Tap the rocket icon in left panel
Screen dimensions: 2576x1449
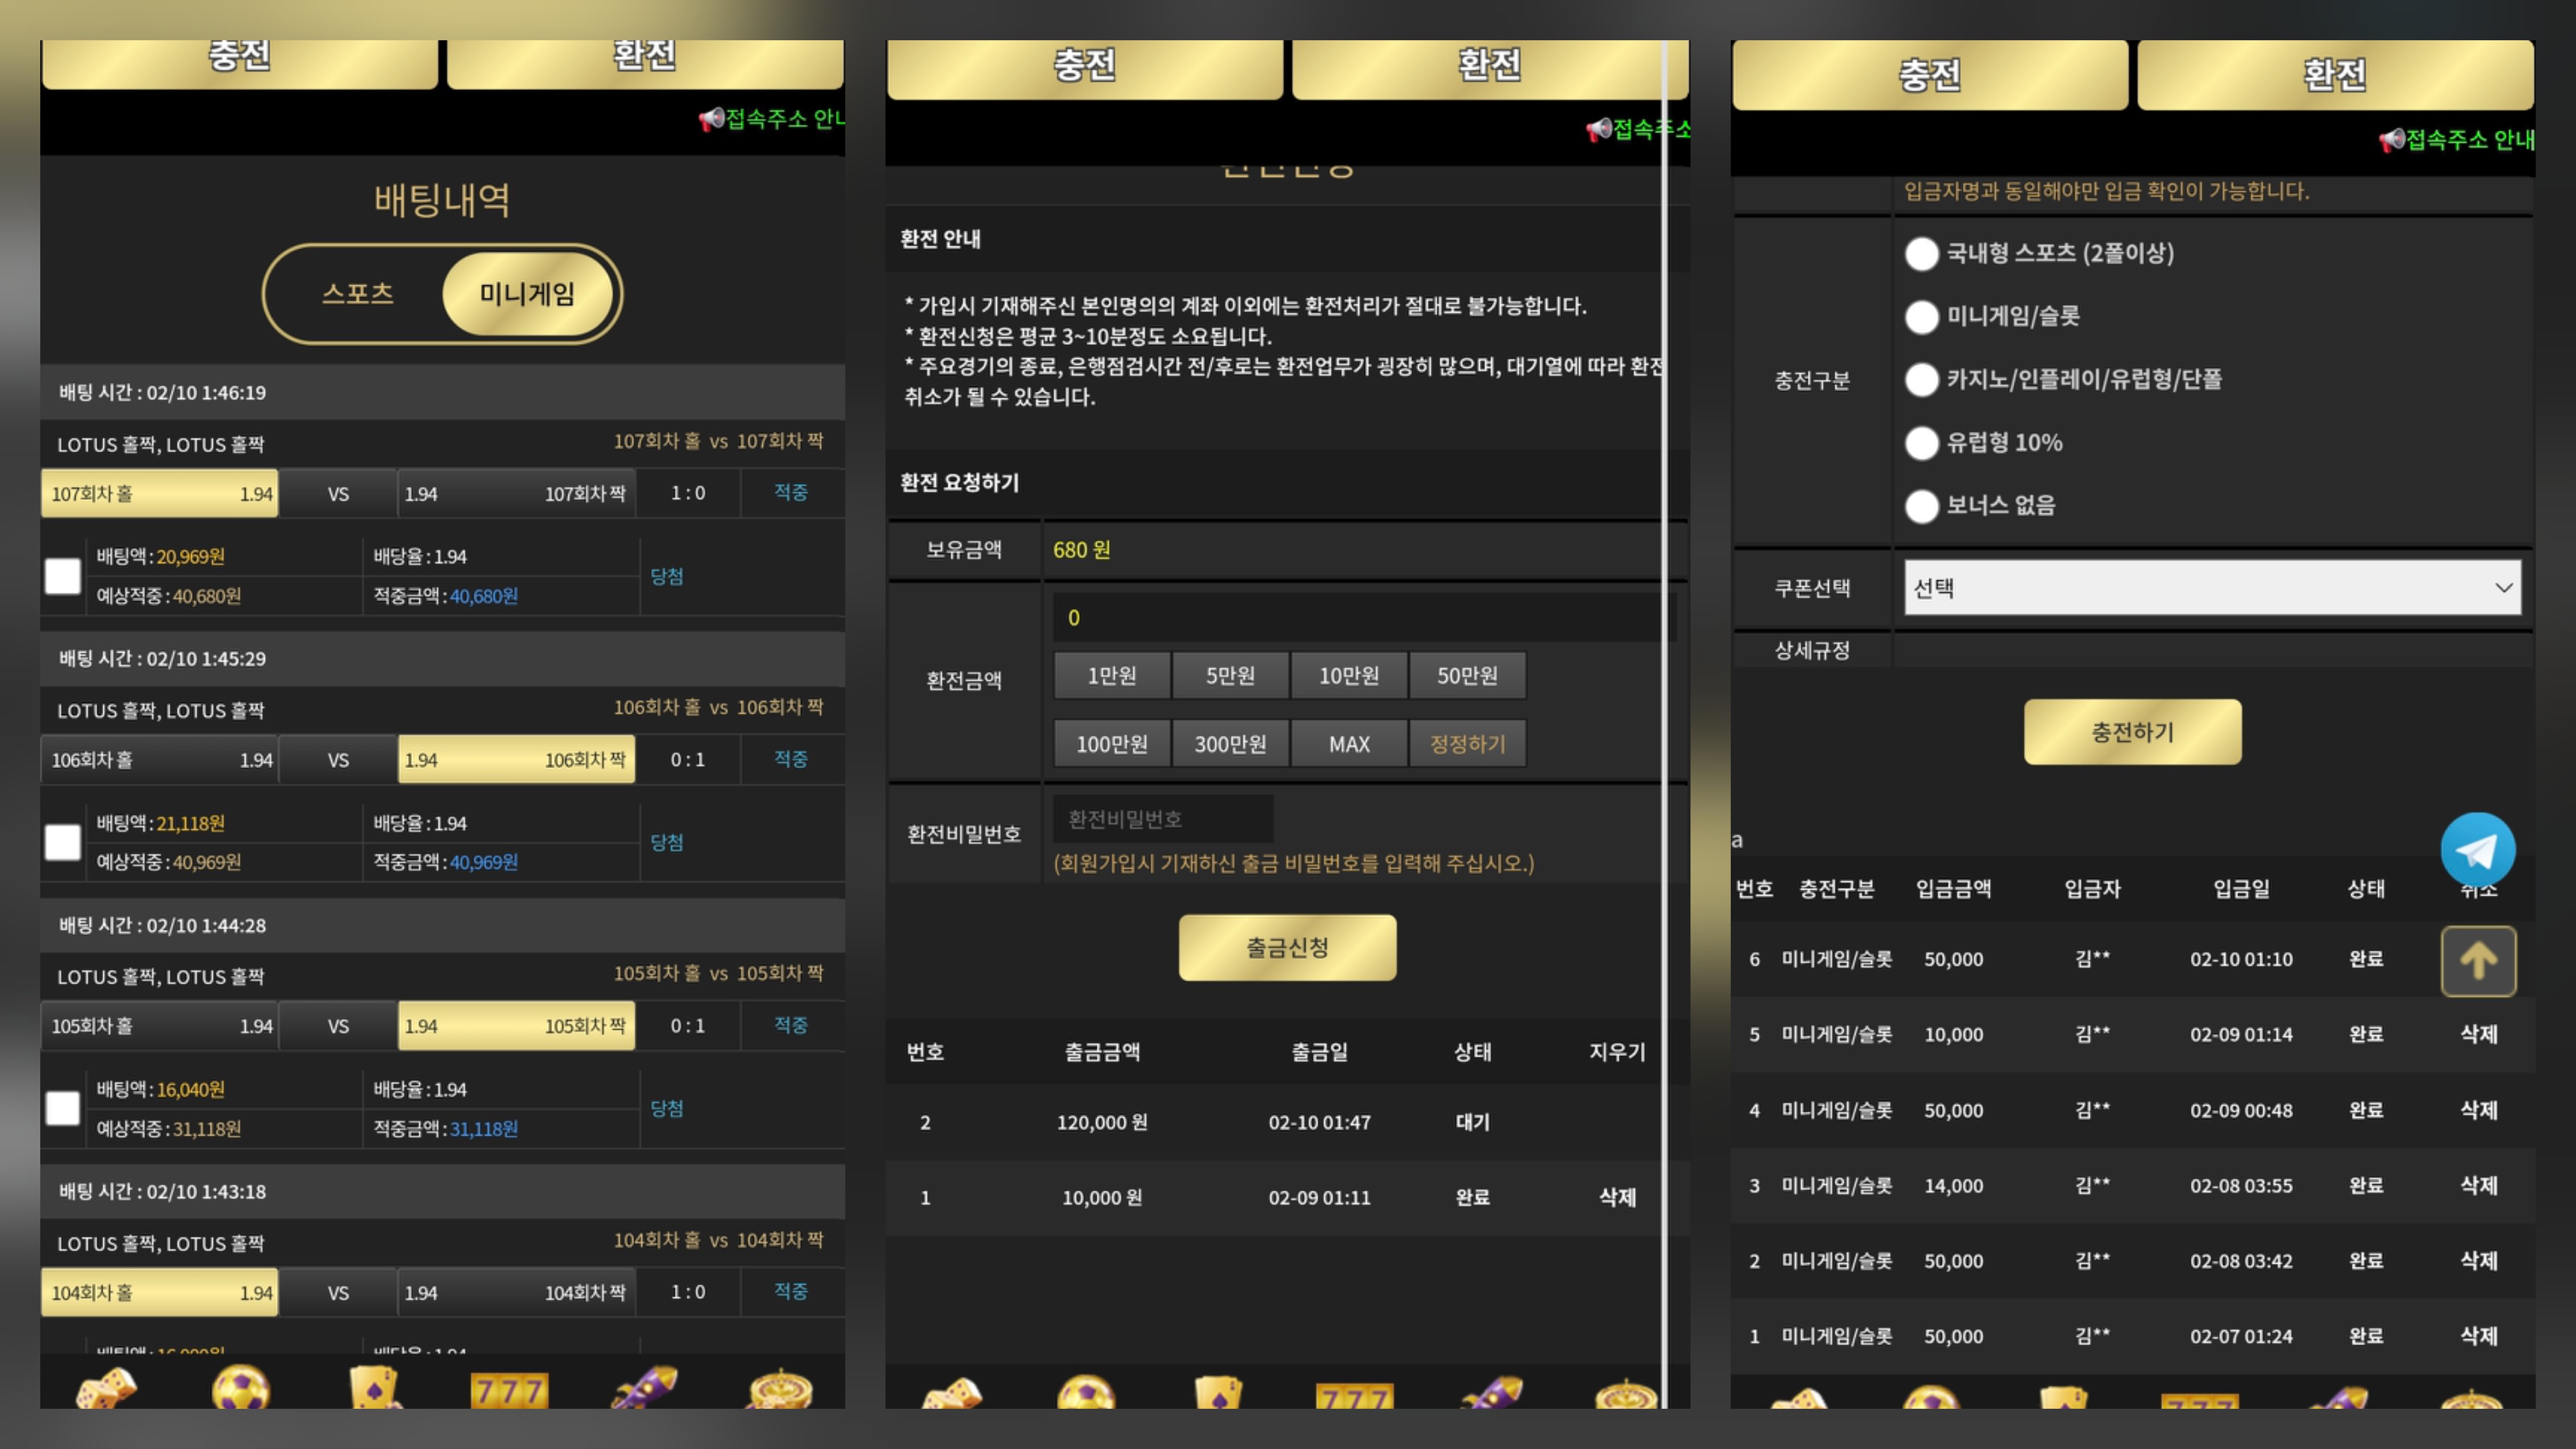[x=645, y=1388]
